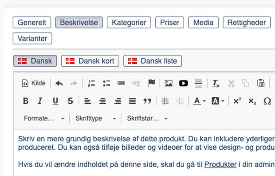Justify the text alignment
Image resolution: width=275 pixels, height=176 pixels.
[x=133, y=101]
